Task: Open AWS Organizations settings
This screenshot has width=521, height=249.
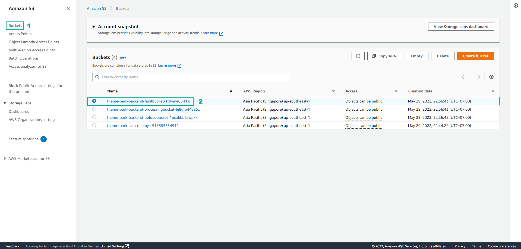Action: click(x=33, y=120)
